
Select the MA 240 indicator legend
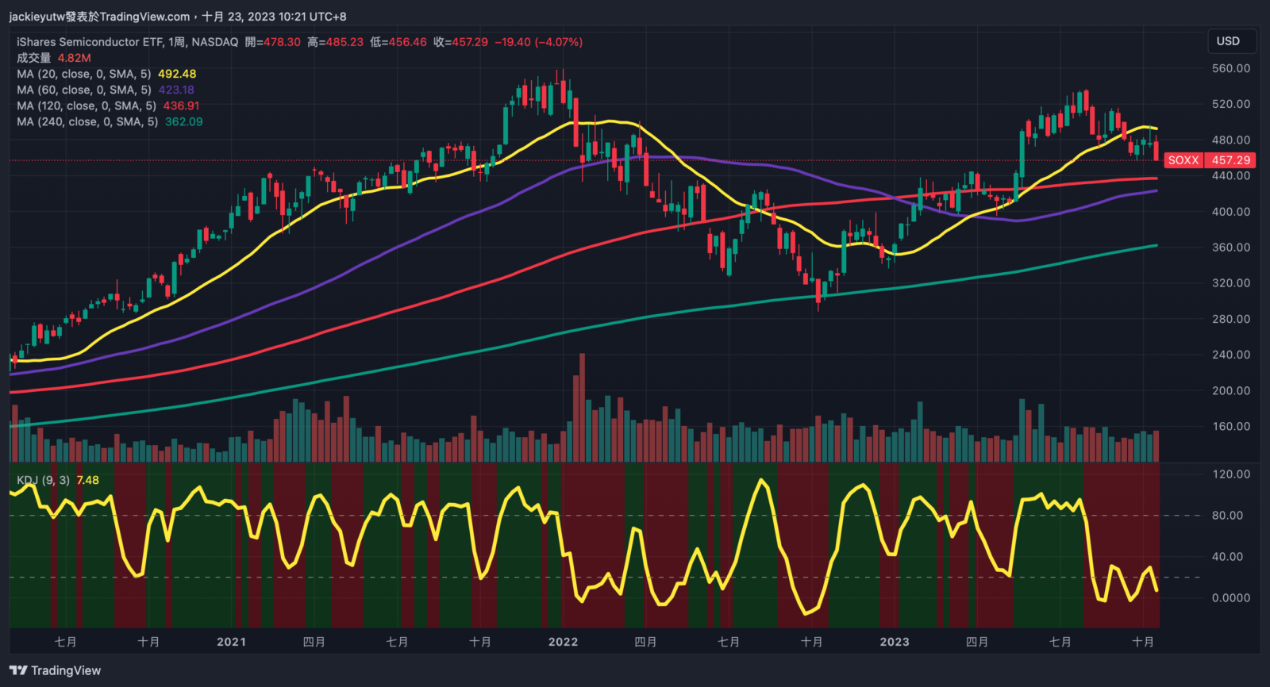pos(87,121)
